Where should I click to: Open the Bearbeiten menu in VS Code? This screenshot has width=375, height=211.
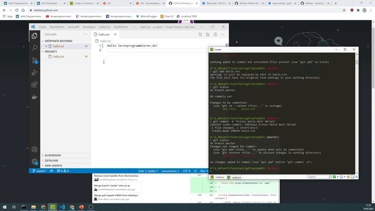point(57,27)
